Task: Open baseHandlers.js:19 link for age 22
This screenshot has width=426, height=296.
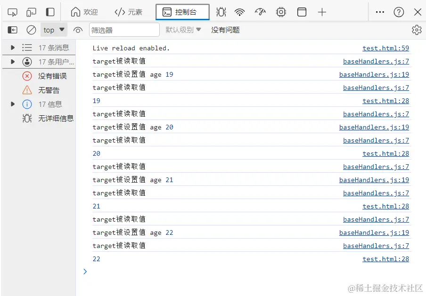Action: [x=374, y=232]
